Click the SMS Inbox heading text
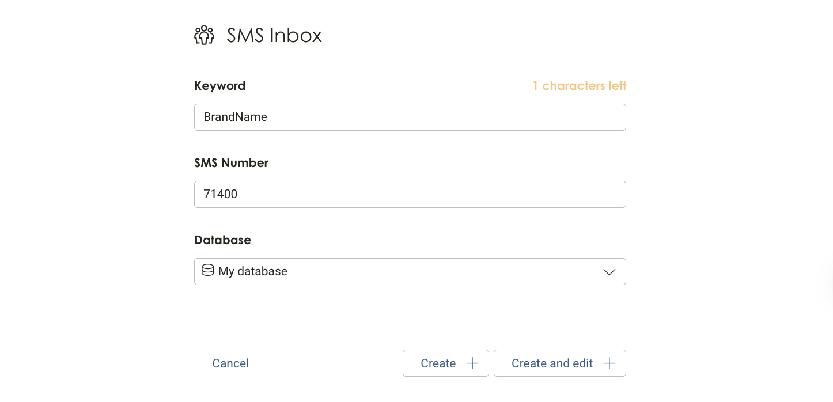The image size is (833, 402). [x=274, y=35]
